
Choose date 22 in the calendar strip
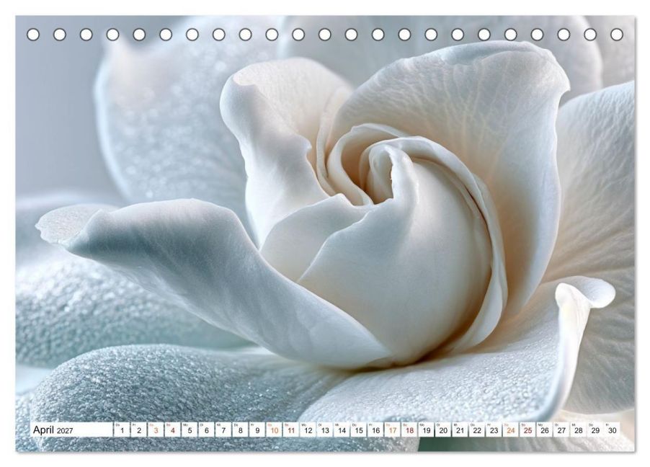point(477,430)
